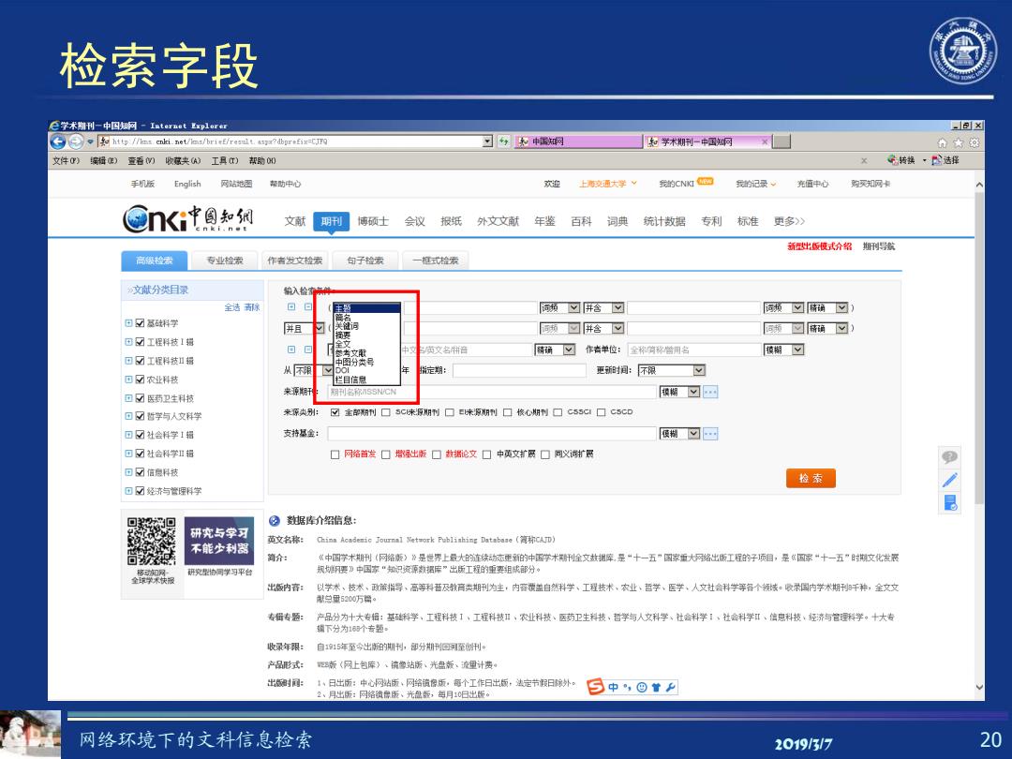Click the 来源期刊 browse ellipsis button
Image resolution: width=1012 pixels, height=759 pixels.
pos(710,392)
